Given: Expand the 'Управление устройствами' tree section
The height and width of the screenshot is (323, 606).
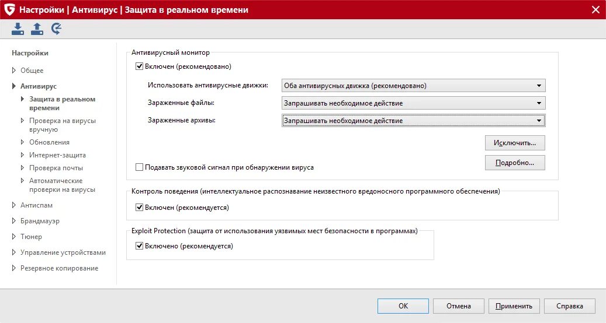Looking at the screenshot, I should click(14, 252).
